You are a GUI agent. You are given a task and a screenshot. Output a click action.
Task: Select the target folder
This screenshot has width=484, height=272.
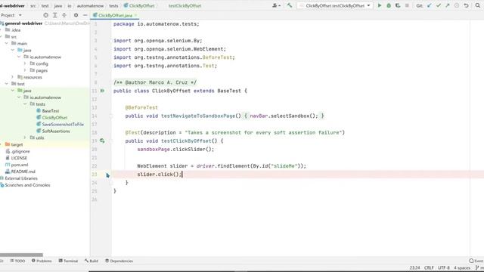click(17, 144)
